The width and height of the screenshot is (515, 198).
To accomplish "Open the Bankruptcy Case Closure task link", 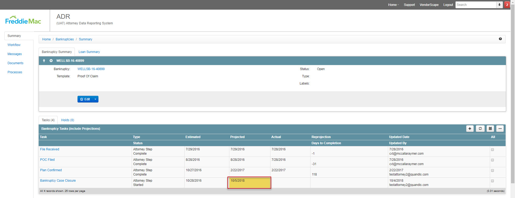I will pyautogui.click(x=58, y=181).
